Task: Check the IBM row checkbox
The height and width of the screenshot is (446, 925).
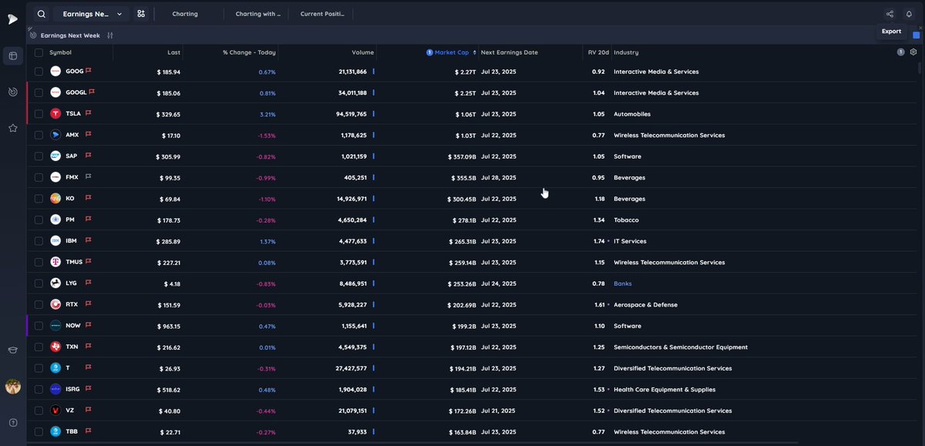Action: 39,241
